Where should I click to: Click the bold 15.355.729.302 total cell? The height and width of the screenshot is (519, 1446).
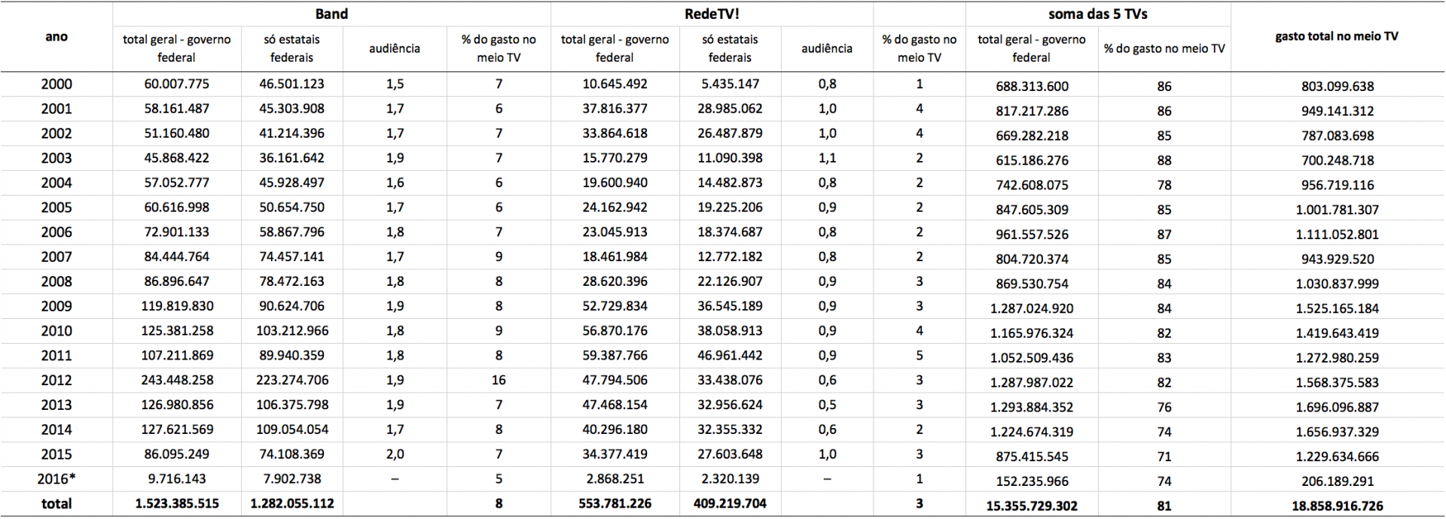pyautogui.click(x=1031, y=506)
